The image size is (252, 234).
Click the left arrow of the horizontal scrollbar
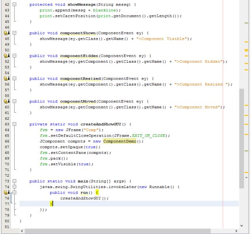point(22,231)
